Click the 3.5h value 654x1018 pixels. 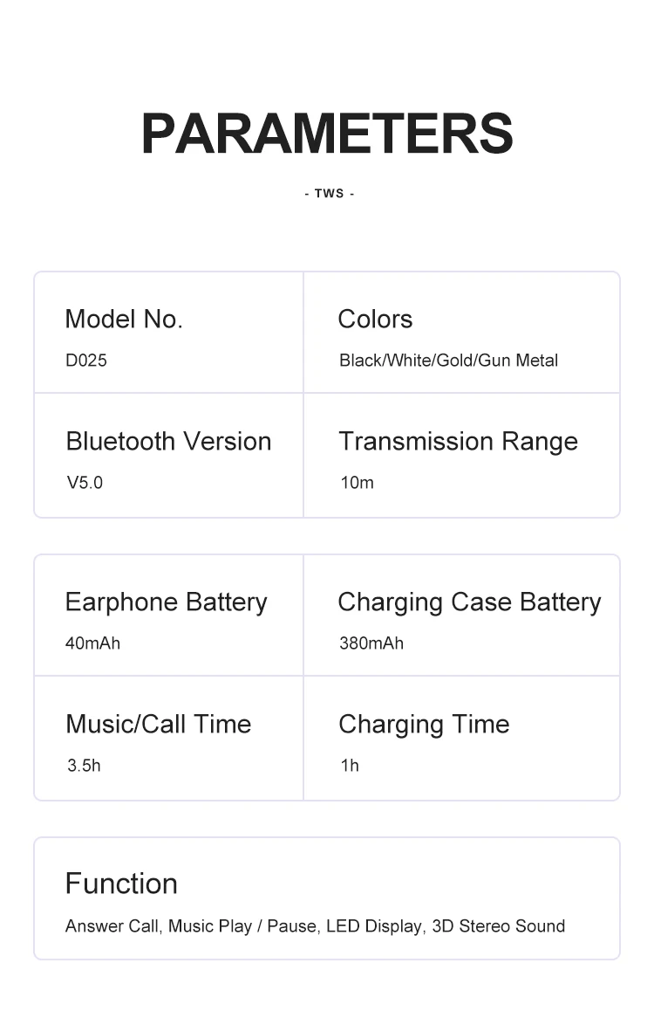(x=85, y=766)
